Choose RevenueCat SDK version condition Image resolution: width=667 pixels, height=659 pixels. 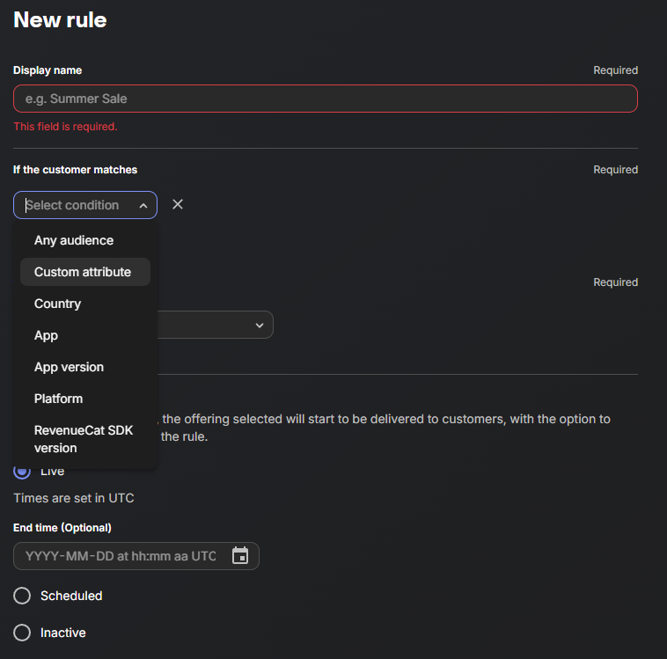pos(85,439)
